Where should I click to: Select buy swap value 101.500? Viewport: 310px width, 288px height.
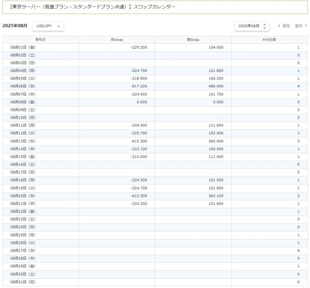[216, 180]
